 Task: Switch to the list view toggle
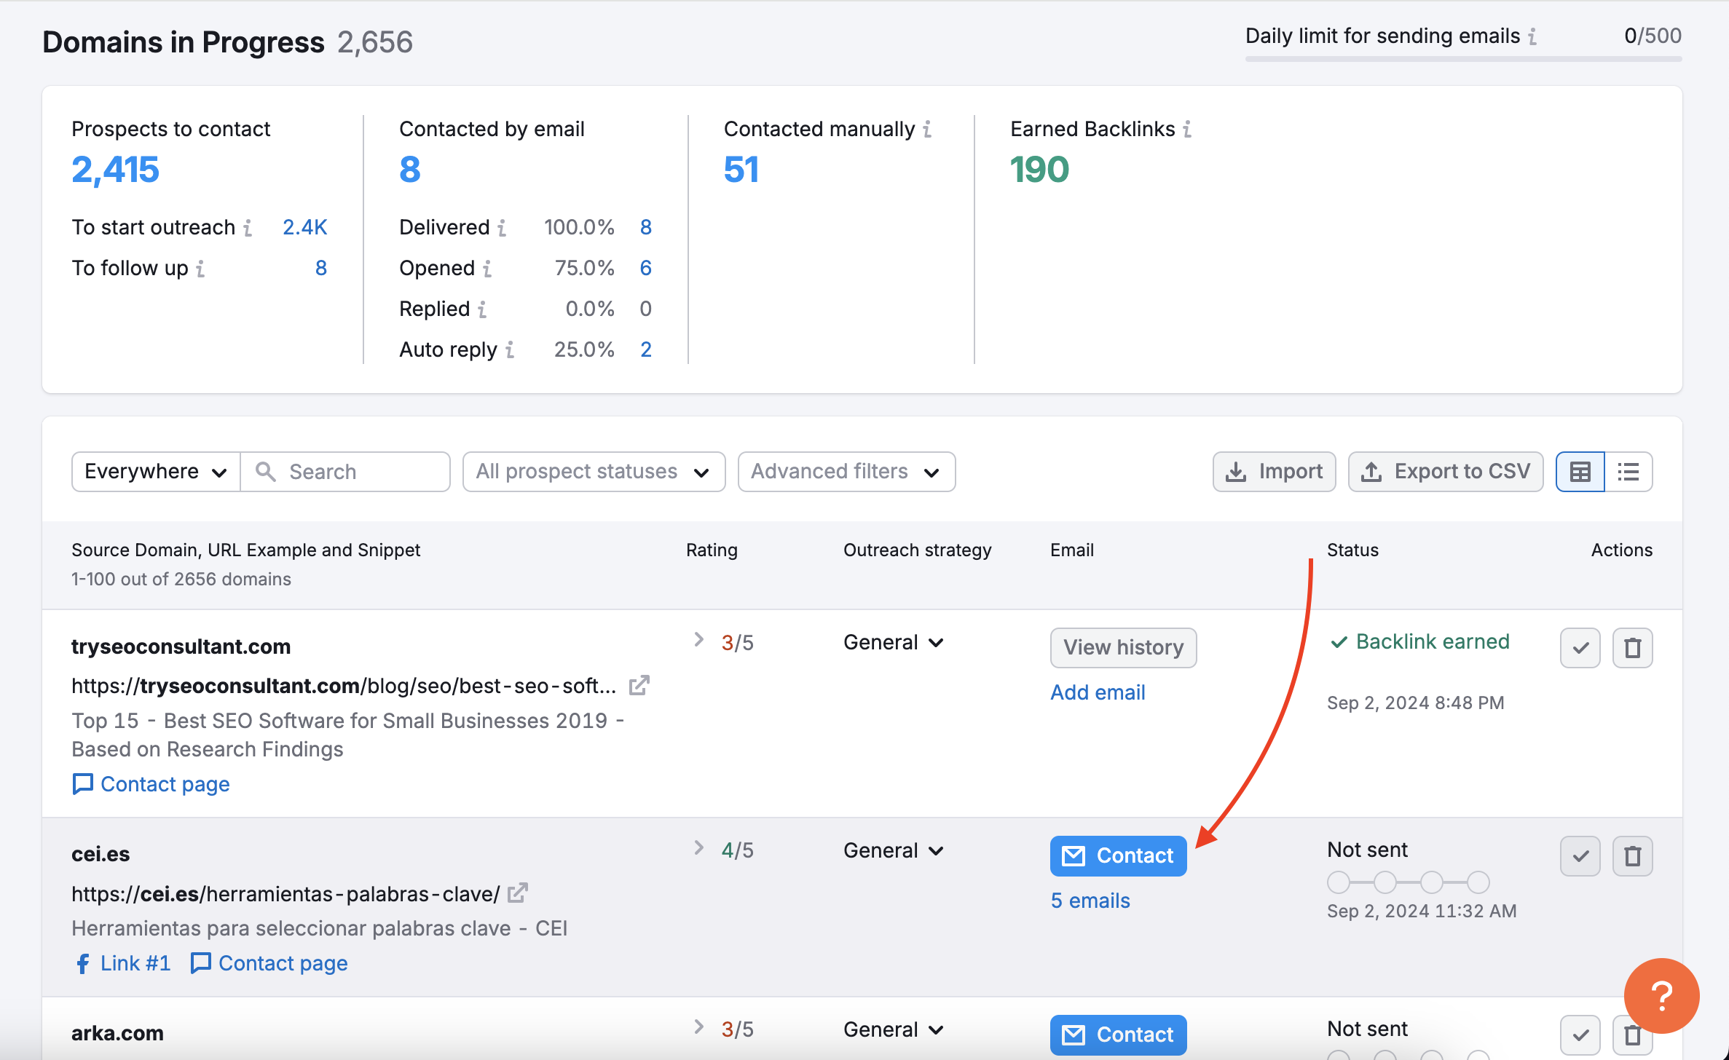[x=1627, y=472]
